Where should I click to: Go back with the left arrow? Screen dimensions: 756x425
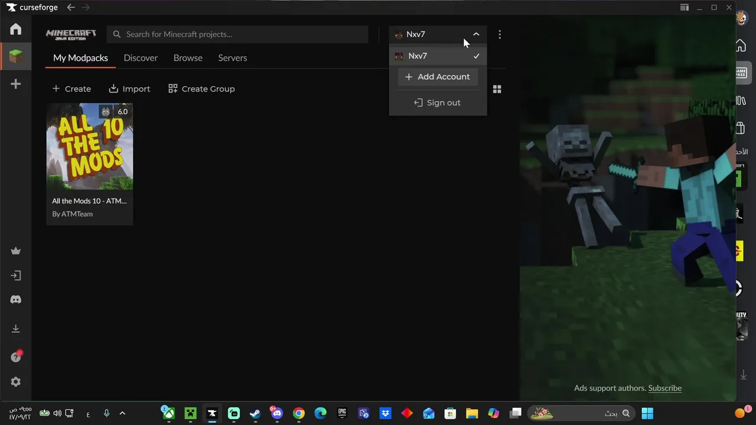click(x=71, y=7)
